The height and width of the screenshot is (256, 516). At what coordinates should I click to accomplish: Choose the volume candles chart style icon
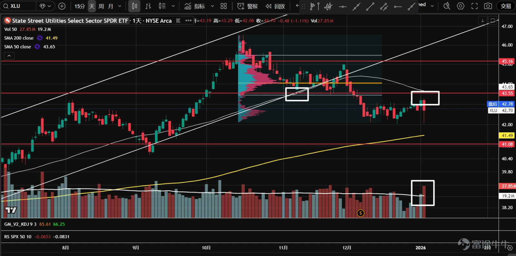pos(162,6)
